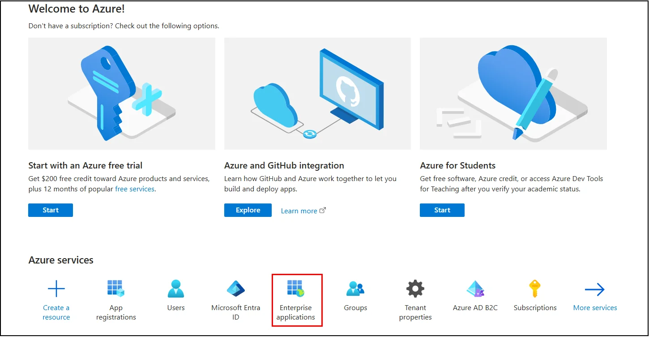This screenshot has height=337, width=649.
Task: Open App registrations service icon
Action: point(116,289)
